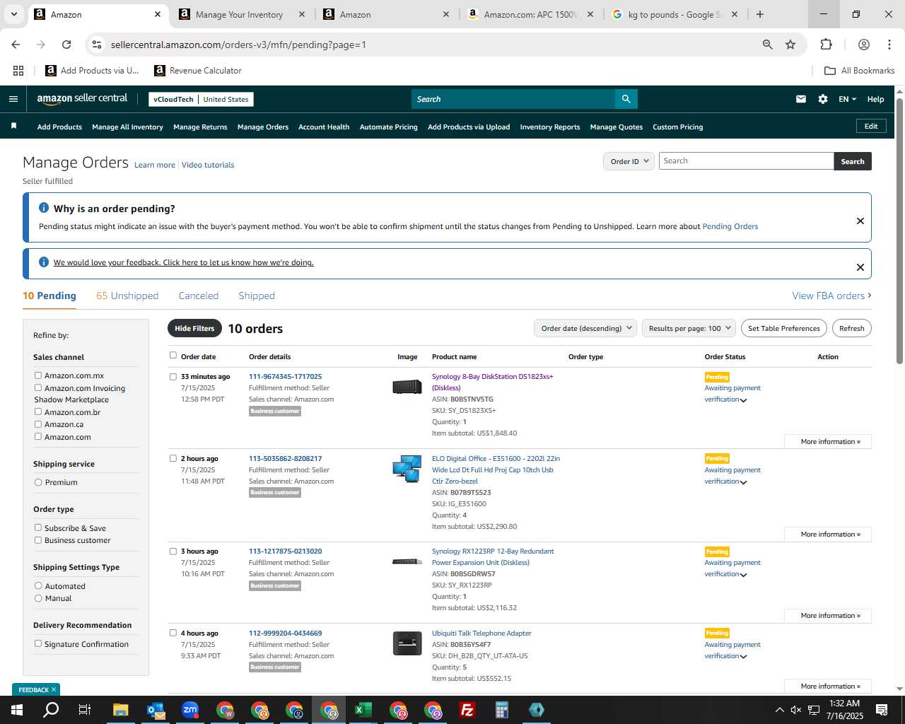Open the browser extensions puzzle icon

pyautogui.click(x=826, y=45)
